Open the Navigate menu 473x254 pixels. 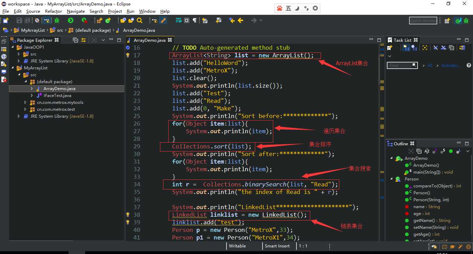76,11
